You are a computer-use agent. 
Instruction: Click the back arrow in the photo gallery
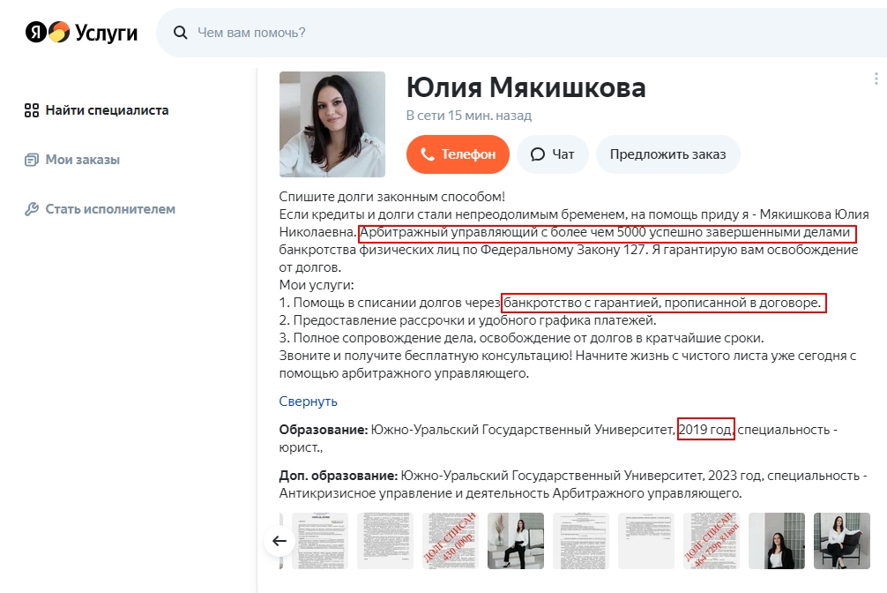(x=279, y=541)
